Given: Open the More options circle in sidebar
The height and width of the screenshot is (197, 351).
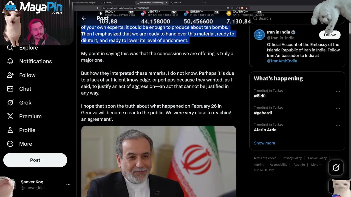Looking at the screenshot, I should (x=10, y=144).
